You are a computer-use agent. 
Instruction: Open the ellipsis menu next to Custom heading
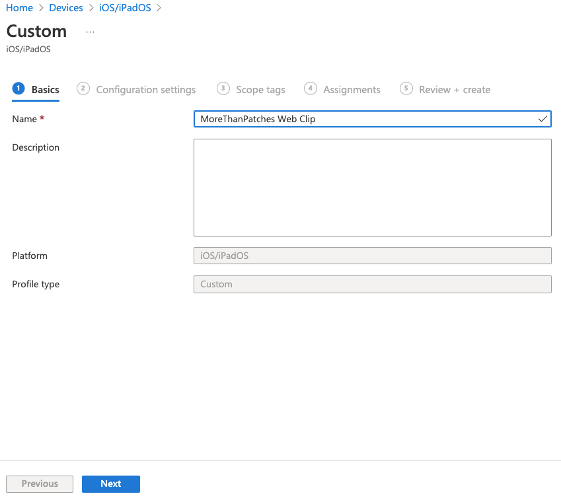pyautogui.click(x=90, y=30)
